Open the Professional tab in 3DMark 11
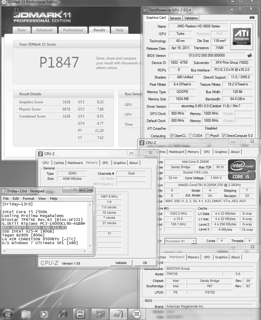Image resolution: width=261 pixels, height=320 pixels. pyautogui.click(x=73, y=30)
